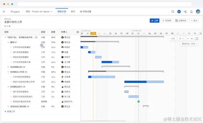Click the 新建工作 link
The height and width of the screenshot is (123, 203).
point(11,111)
